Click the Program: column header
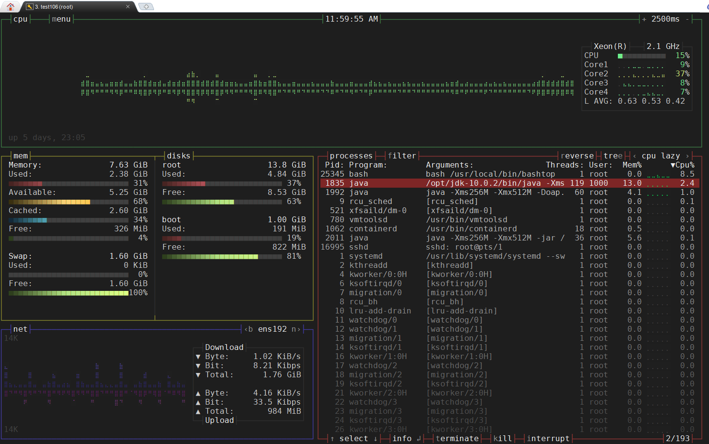Viewport: 709px width, 444px height. pyautogui.click(x=368, y=165)
